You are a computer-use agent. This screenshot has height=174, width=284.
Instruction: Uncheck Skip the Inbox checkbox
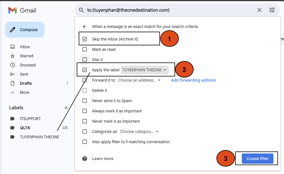pyautogui.click(x=85, y=39)
